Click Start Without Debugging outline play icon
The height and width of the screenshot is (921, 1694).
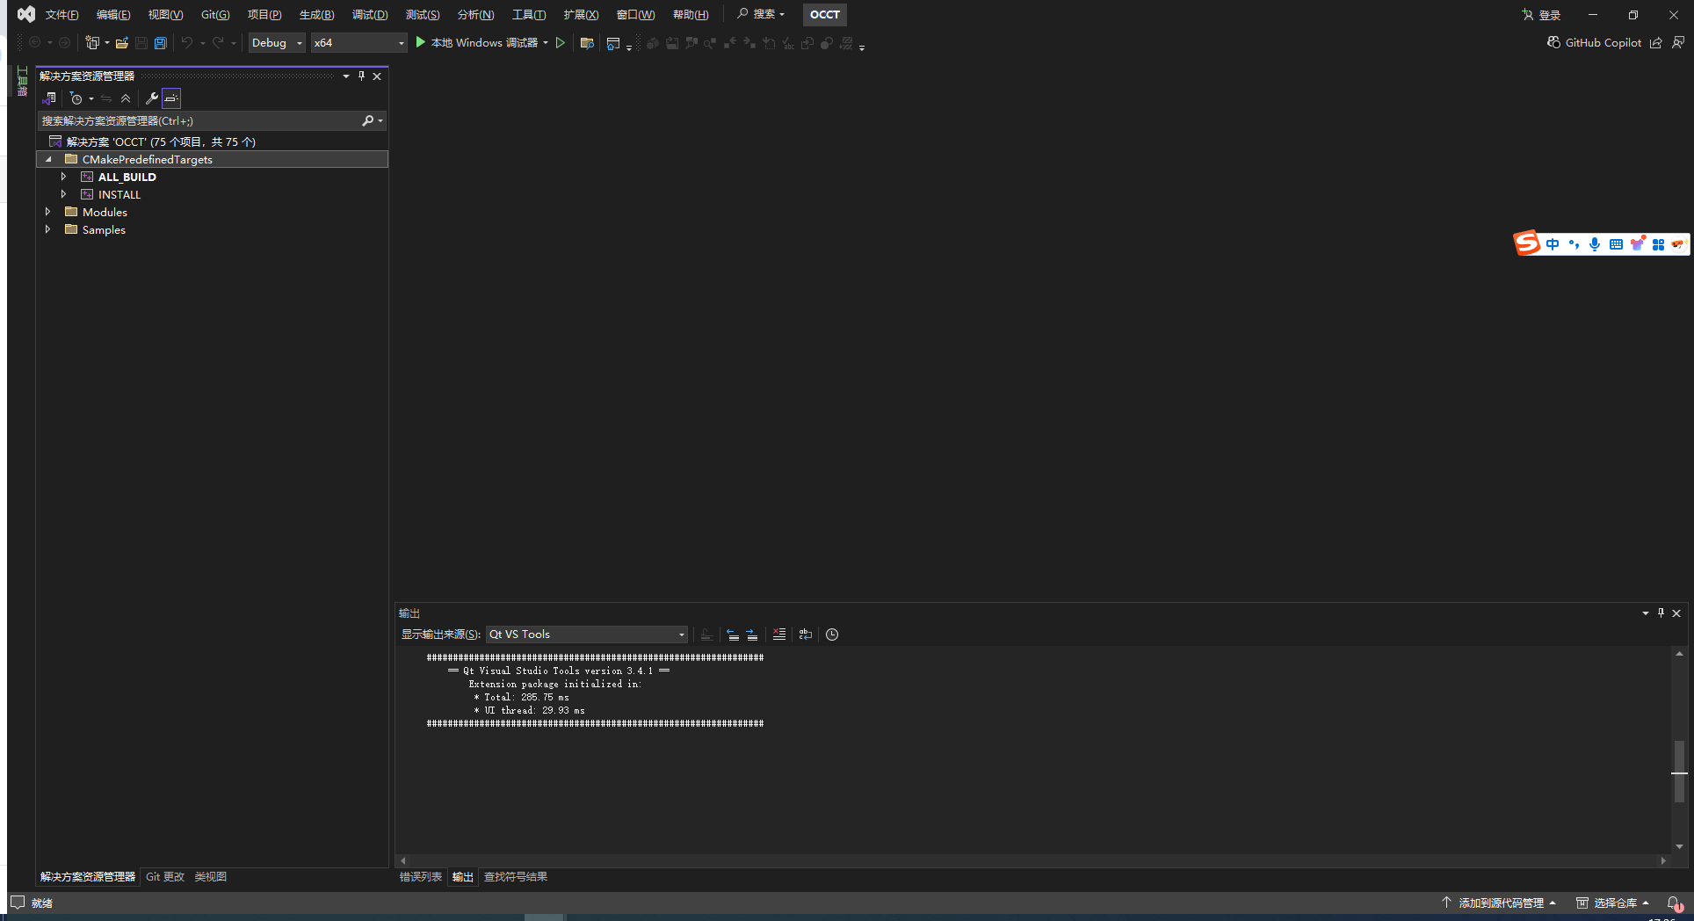click(x=560, y=42)
